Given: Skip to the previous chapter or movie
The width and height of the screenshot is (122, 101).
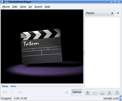Looking at the screenshot, I should pyautogui.click(x=5, y=92).
